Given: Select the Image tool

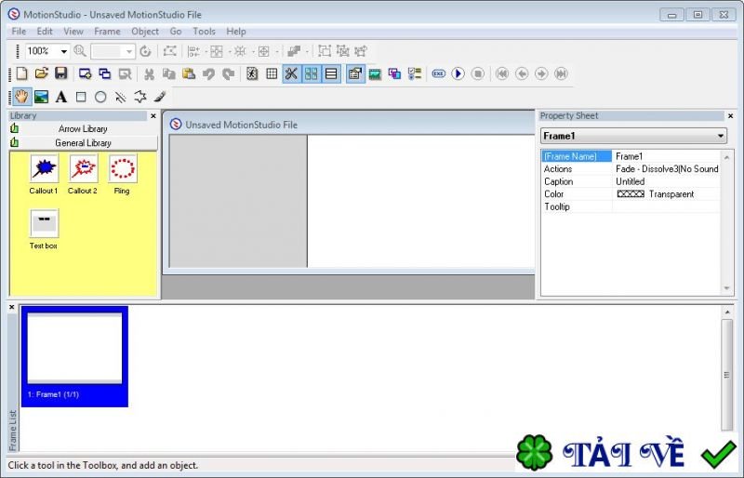Looking at the screenshot, I should (41, 97).
